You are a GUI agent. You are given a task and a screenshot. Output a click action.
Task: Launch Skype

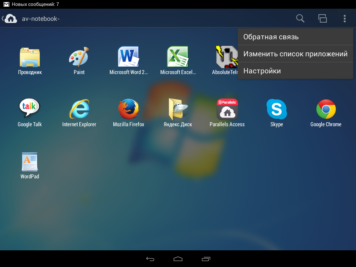(x=276, y=109)
